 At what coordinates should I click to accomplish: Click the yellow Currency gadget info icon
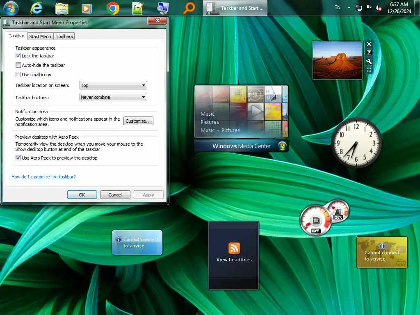tap(382, 246)
